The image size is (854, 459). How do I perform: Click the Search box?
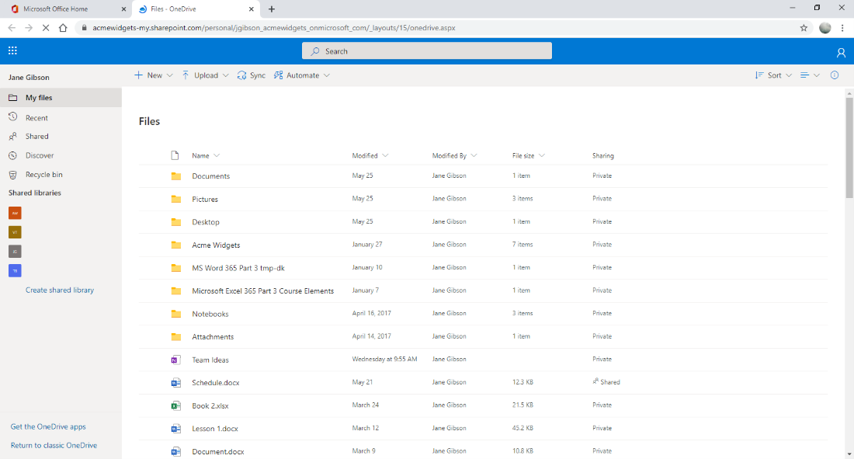coord(427,50)
